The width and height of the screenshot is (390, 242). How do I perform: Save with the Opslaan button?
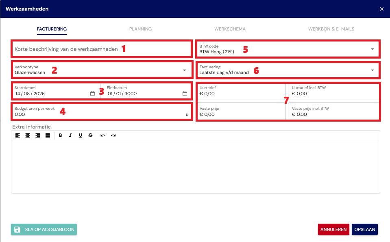point(365,229)
